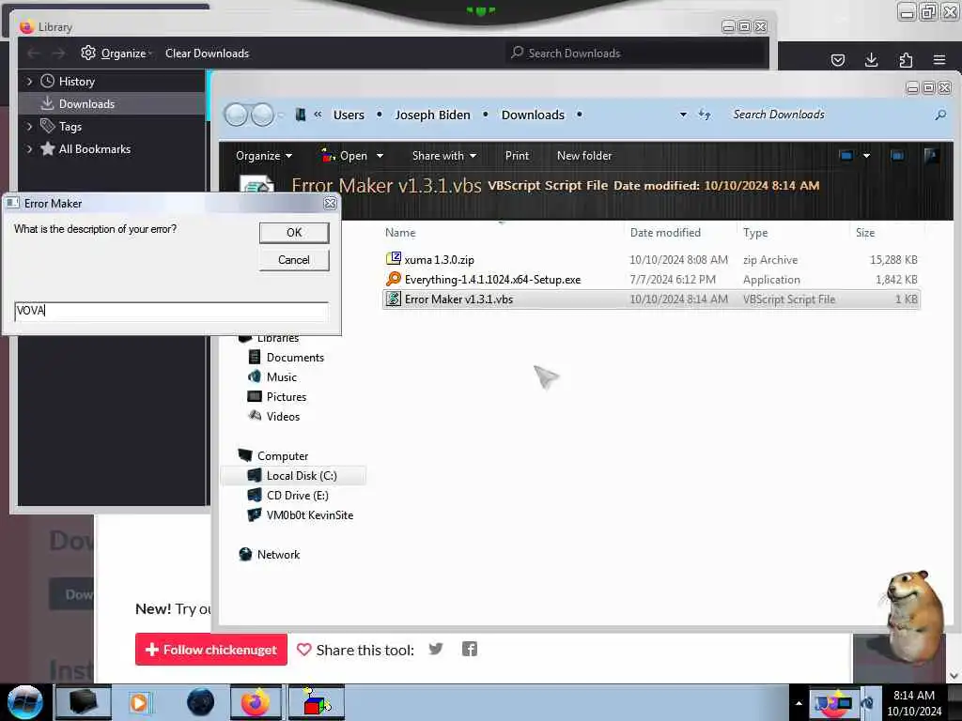Viewport: 962px width, 721px height.
Task: Click Clear Downloads in Library window
Action: (207, 54)
